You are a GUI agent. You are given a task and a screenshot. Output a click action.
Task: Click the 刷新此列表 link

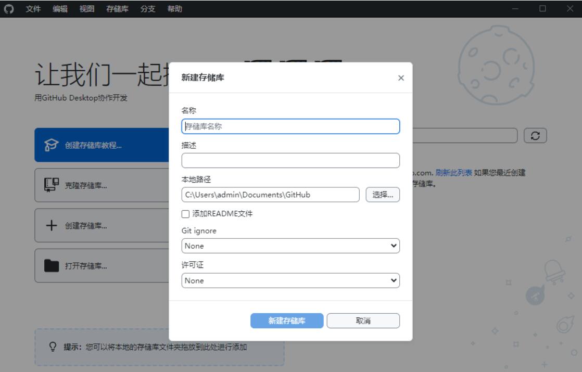pyautogui.click(x=454, y=173)
